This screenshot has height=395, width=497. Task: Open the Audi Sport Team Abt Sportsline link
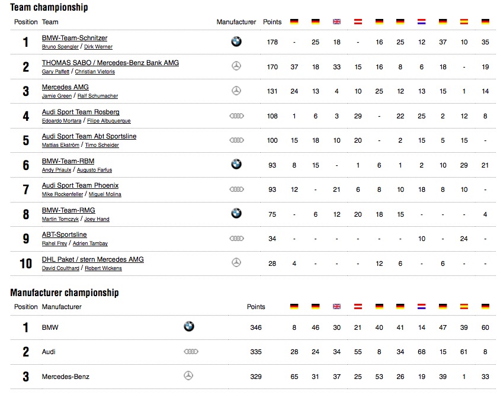click(89, 136)
